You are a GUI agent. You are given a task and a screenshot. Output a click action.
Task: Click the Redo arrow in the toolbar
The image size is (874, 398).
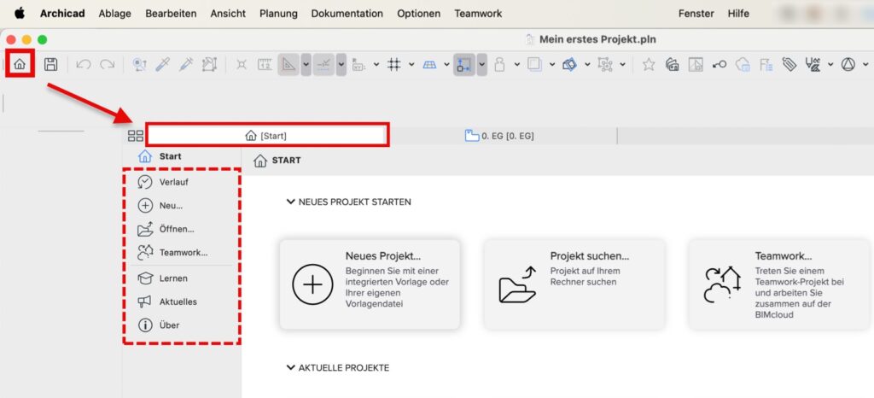pyautogui.click(x=107, y=65)
